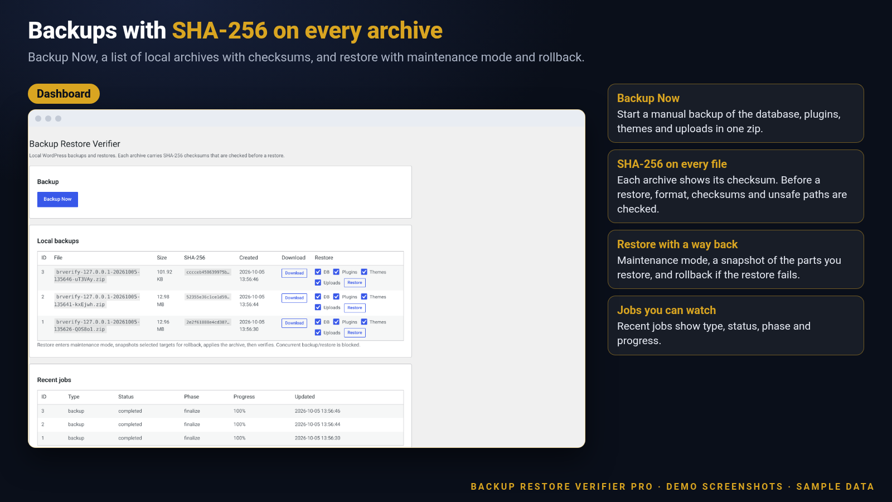Screen dimensions: 892x502
Task: Click the SHA-256 hash starting 52355e36
Action: (207, 297)
